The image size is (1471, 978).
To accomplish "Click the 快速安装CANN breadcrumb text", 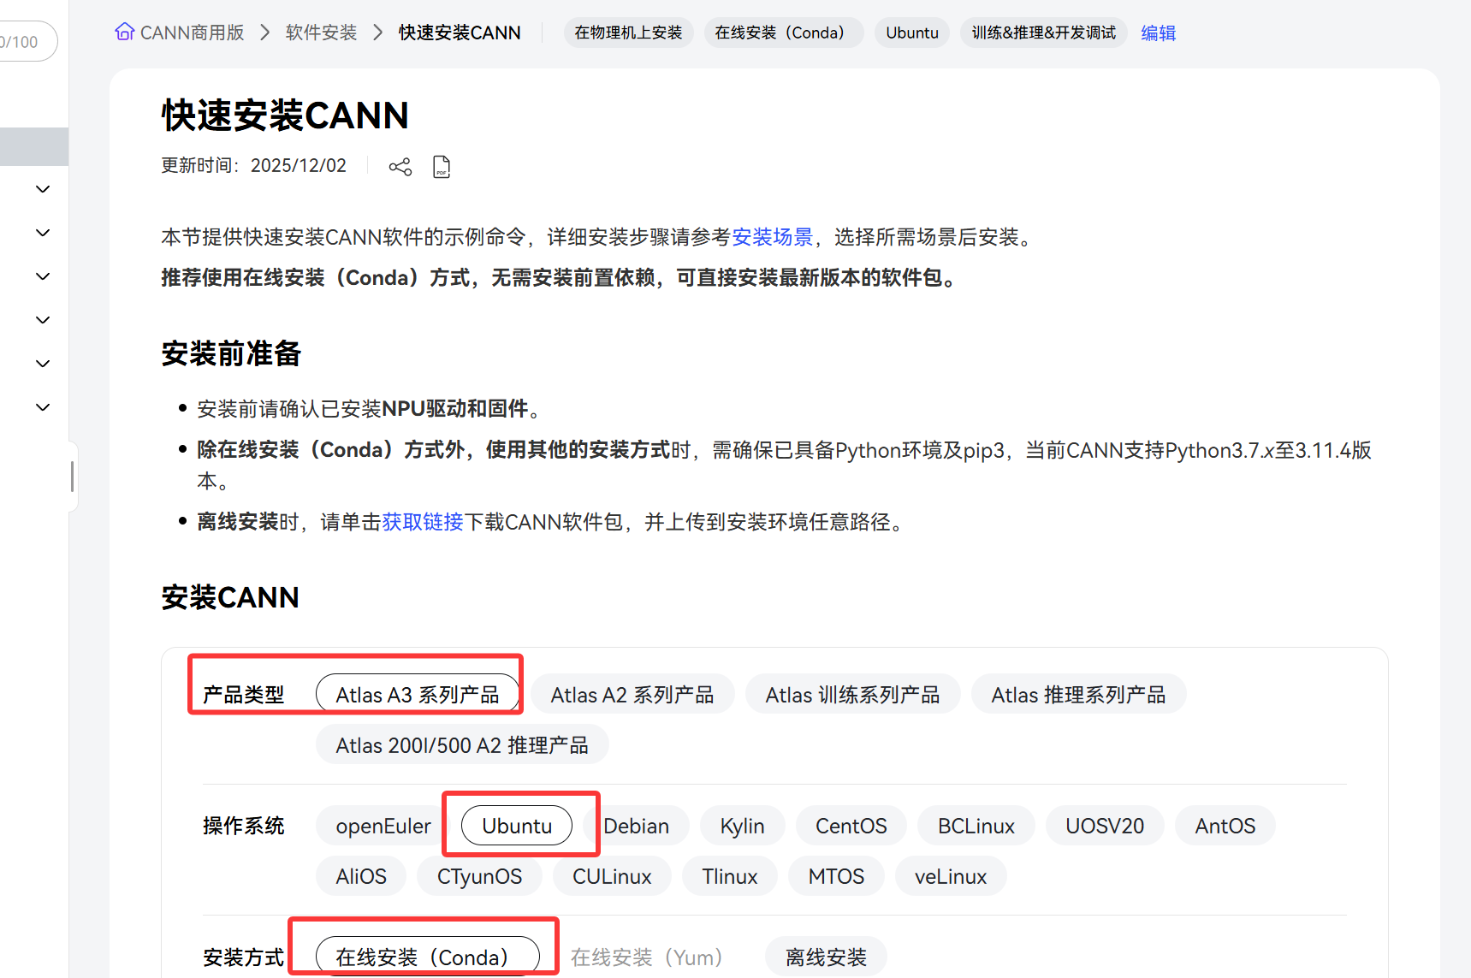I will pyautogui.click(x=460, y=33).
